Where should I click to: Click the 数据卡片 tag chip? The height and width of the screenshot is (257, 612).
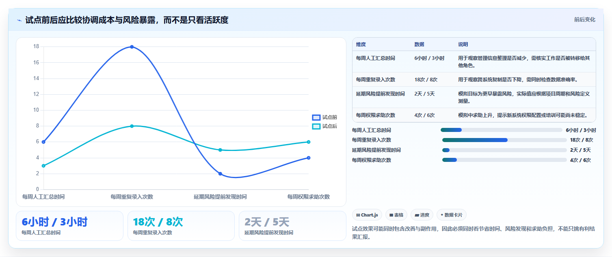click(452, 215)
